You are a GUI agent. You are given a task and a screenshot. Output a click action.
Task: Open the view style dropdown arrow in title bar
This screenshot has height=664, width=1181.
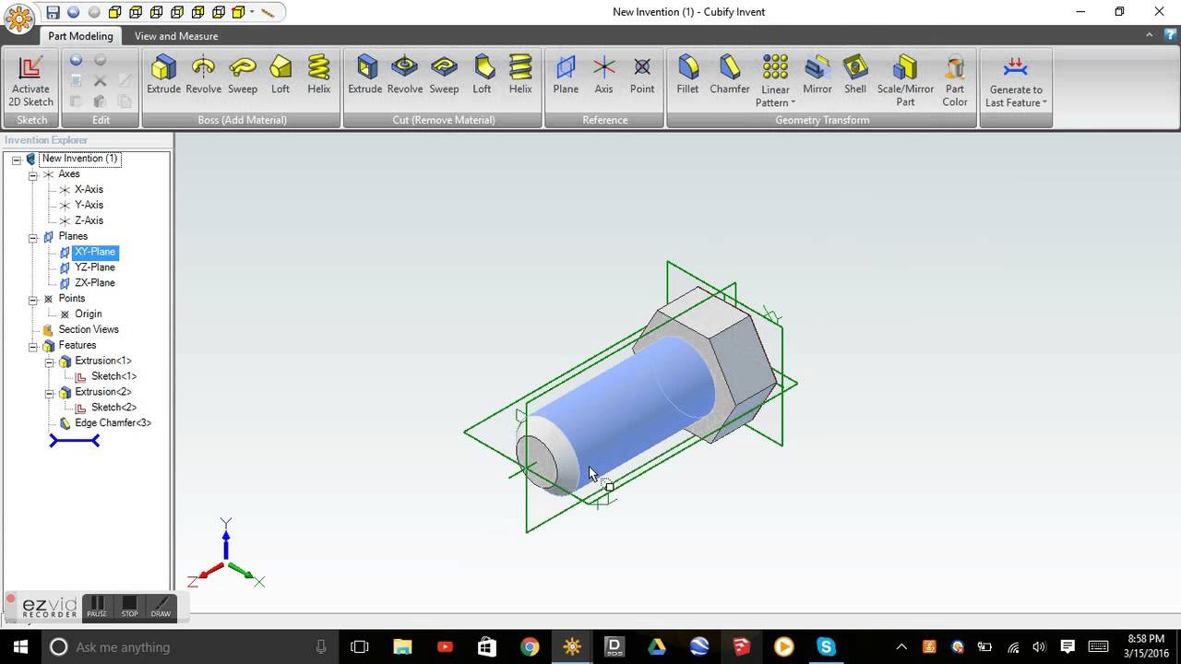252,12
